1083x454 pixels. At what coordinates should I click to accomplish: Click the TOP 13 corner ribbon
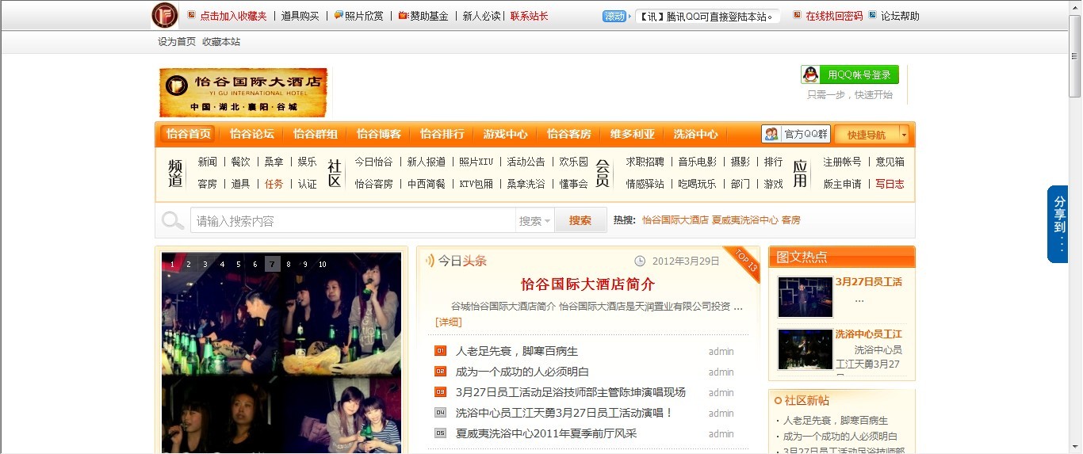(744, 262)
